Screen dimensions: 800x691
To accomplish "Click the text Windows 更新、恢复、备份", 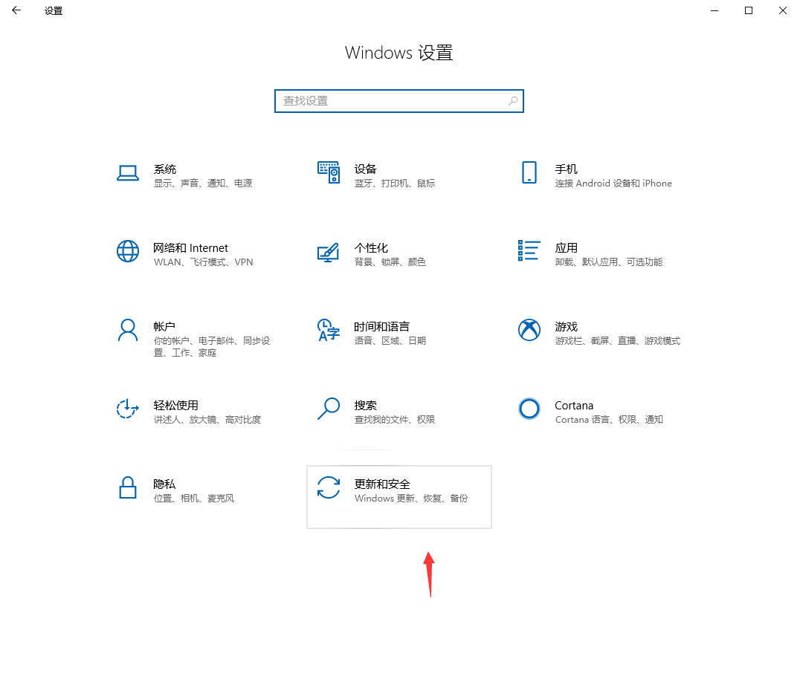I will point(411,499).
